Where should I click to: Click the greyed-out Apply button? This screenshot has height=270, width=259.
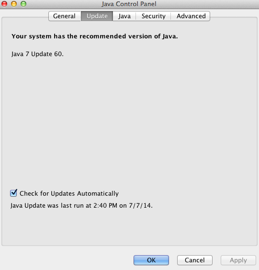238,260
